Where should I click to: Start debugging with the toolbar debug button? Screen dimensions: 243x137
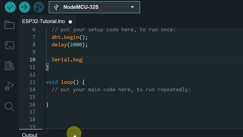click(38, 7)
